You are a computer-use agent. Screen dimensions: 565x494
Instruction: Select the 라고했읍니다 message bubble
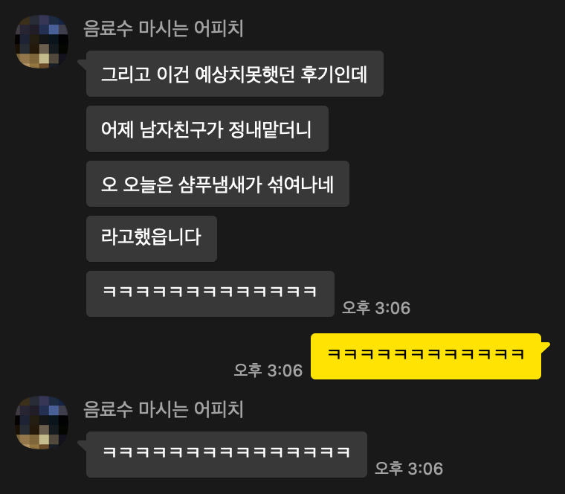coord(152,239)
